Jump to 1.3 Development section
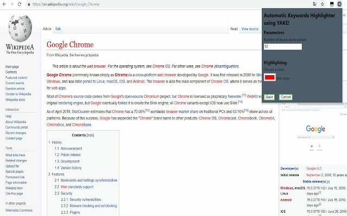Viewport: 347px width, 216px height. (x=67, y=161)
